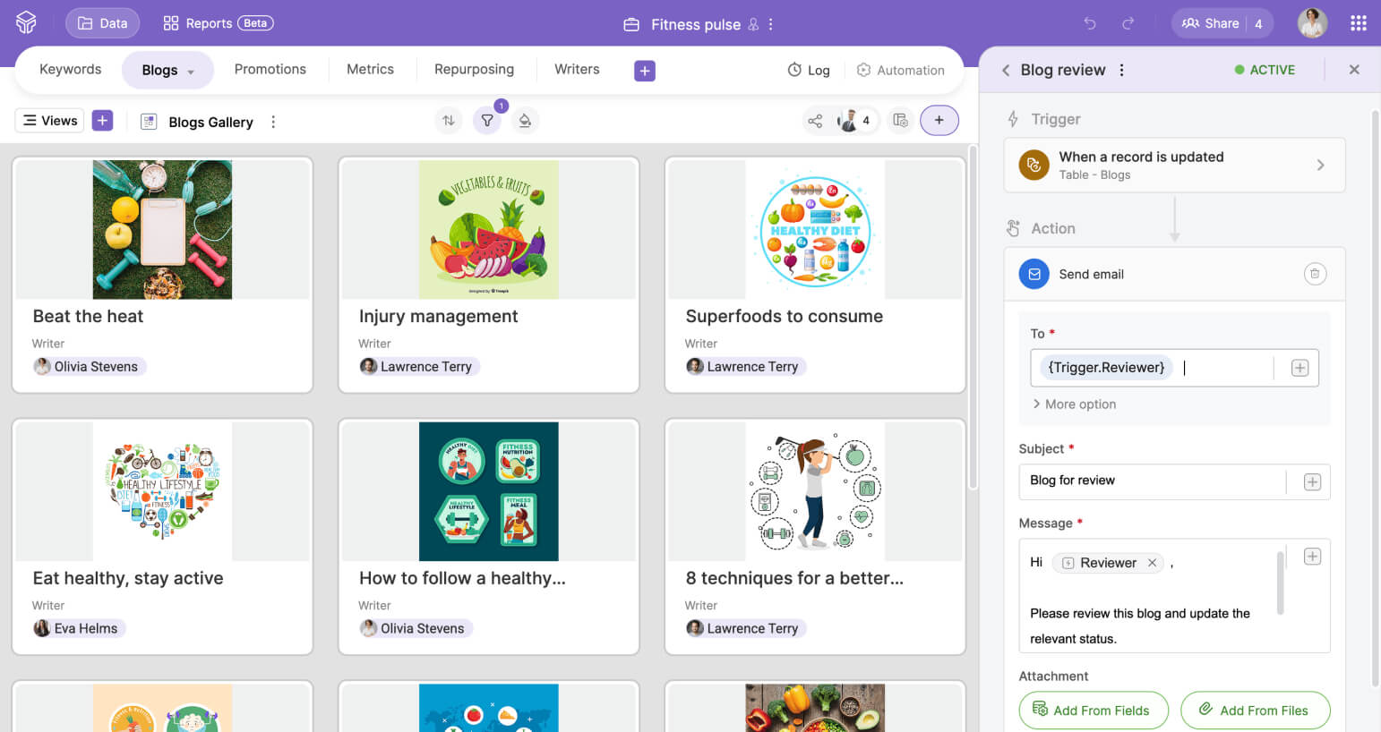This screenshot has width=1381, height=732.
Task: Click Add From Files attachment button
Action: click(x=1256, y=711)
